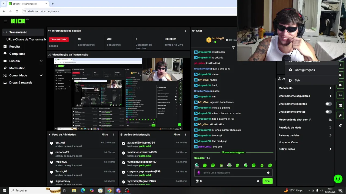Toggle Chat somente emotes switch
The image size is (346, 194).
pyautogui.click(x=328, y=112)
